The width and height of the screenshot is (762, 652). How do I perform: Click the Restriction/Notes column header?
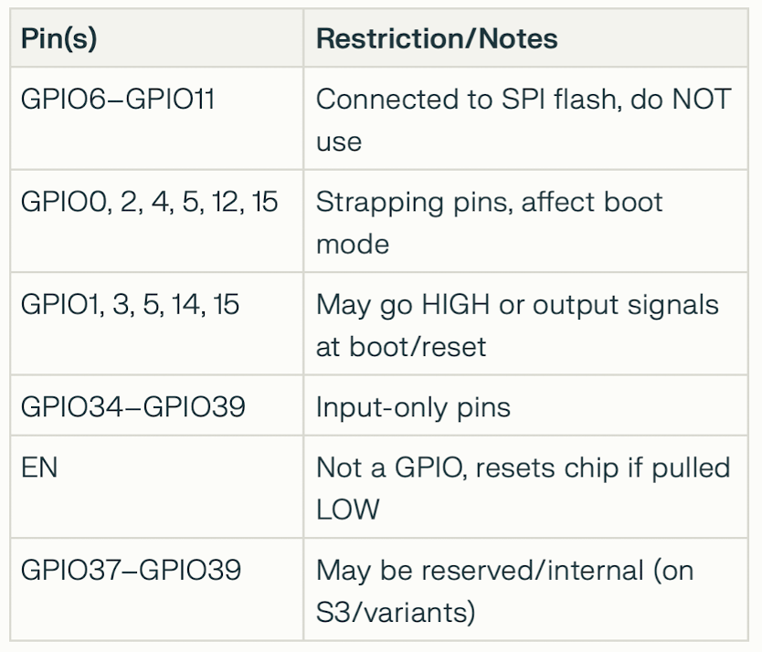click(437, 39)
